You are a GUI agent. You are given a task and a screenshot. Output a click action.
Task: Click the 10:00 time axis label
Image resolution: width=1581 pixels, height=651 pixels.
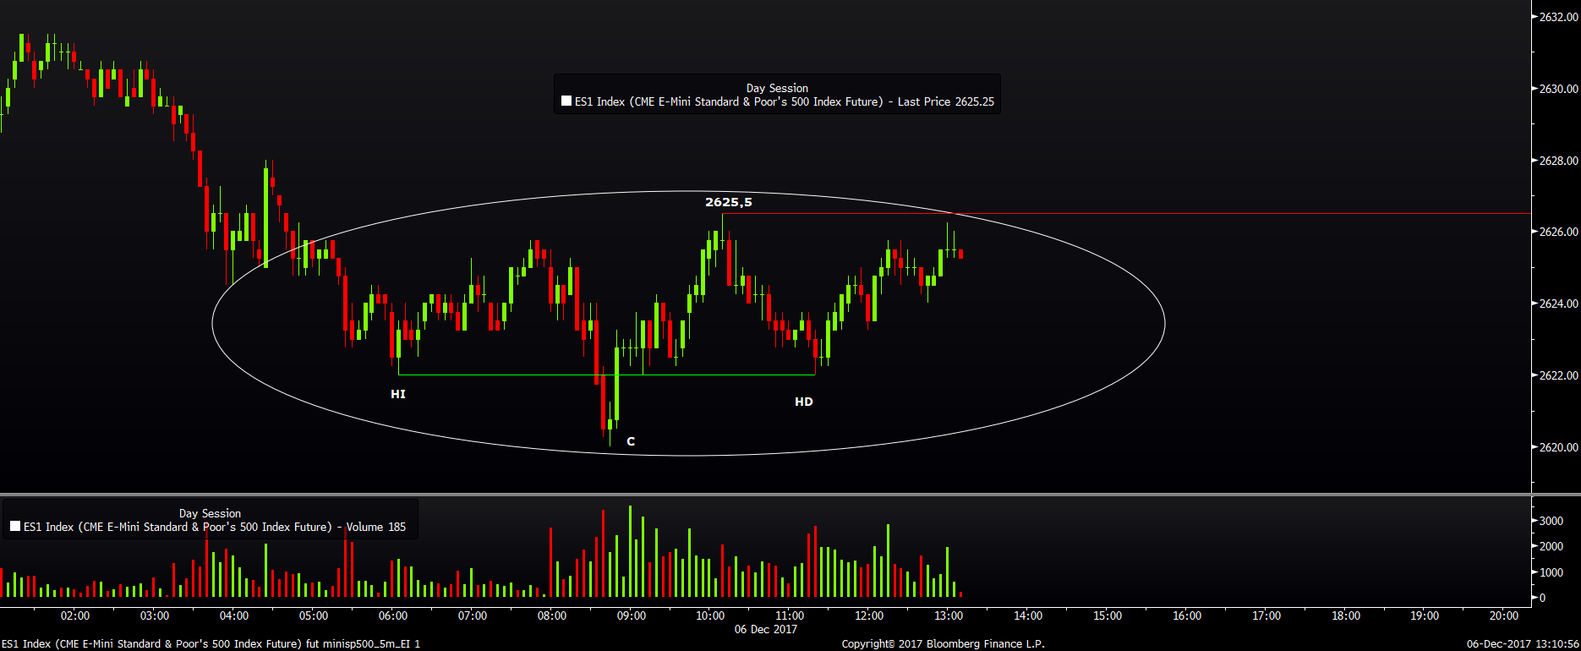click(710, 615)
